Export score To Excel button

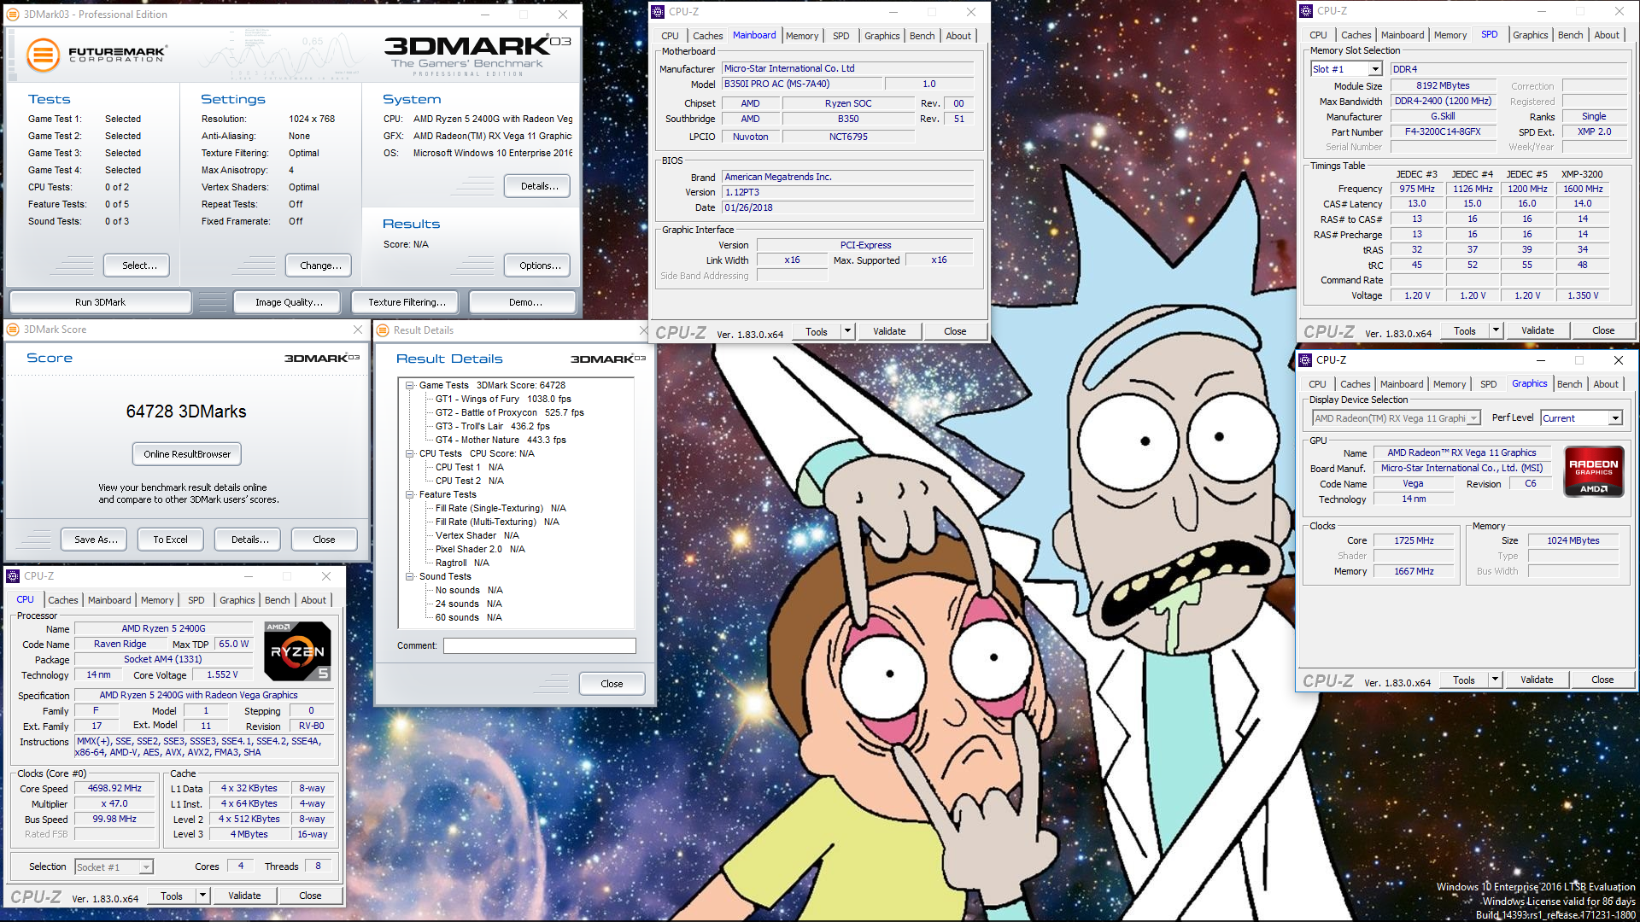[x=170, y=540]
